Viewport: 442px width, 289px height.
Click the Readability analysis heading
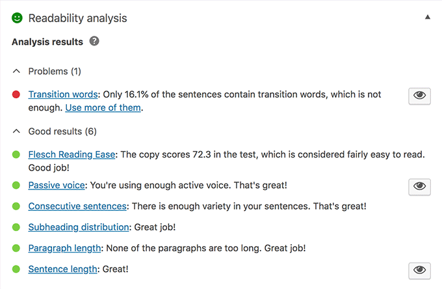tap(78, 18)
